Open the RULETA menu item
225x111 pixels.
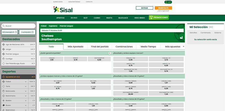coord(109,18)
